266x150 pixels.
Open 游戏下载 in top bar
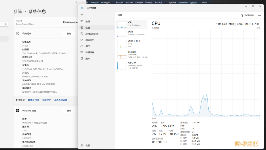pos(129,3)
